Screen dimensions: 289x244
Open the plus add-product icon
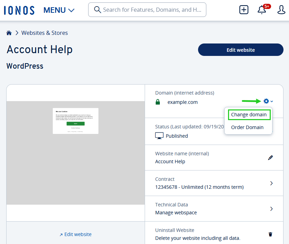tap(244, 10)
